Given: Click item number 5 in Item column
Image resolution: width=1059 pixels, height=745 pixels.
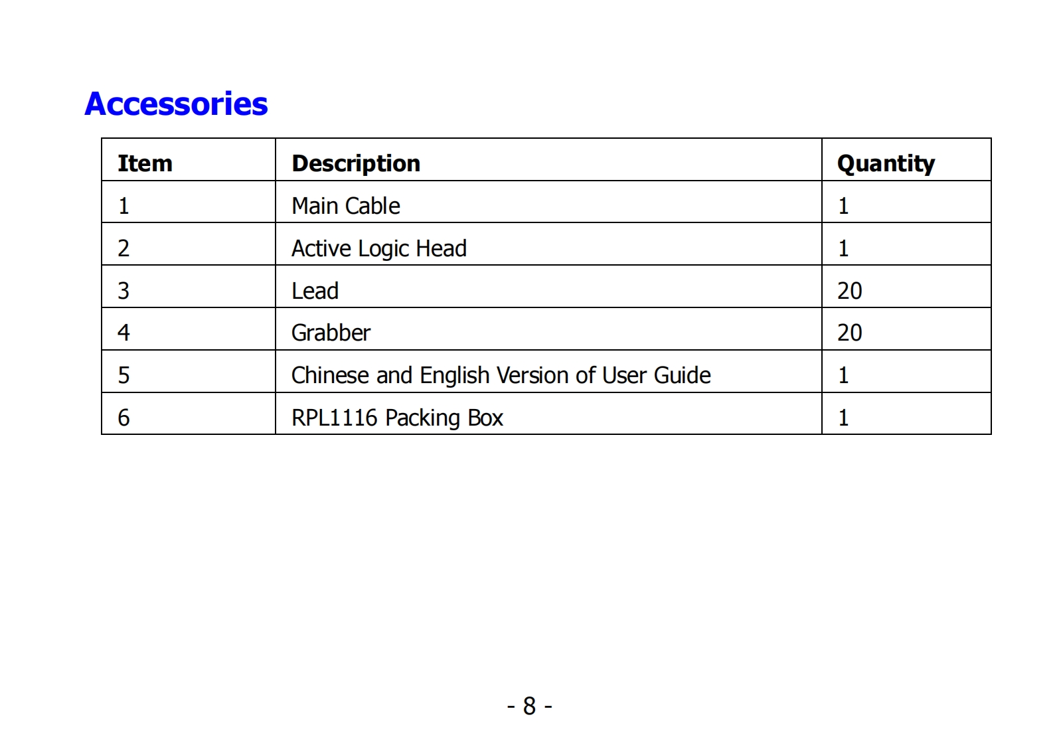Looking at the screenshot, I should click(123, 375).
